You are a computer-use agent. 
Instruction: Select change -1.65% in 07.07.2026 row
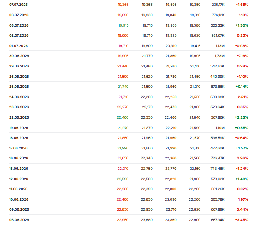tap(242, 5)
